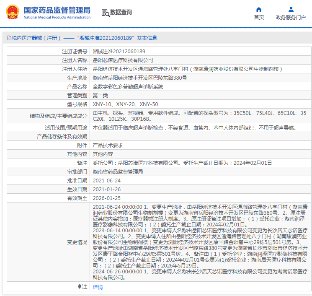Click 审批部门 label

[77, 171]
